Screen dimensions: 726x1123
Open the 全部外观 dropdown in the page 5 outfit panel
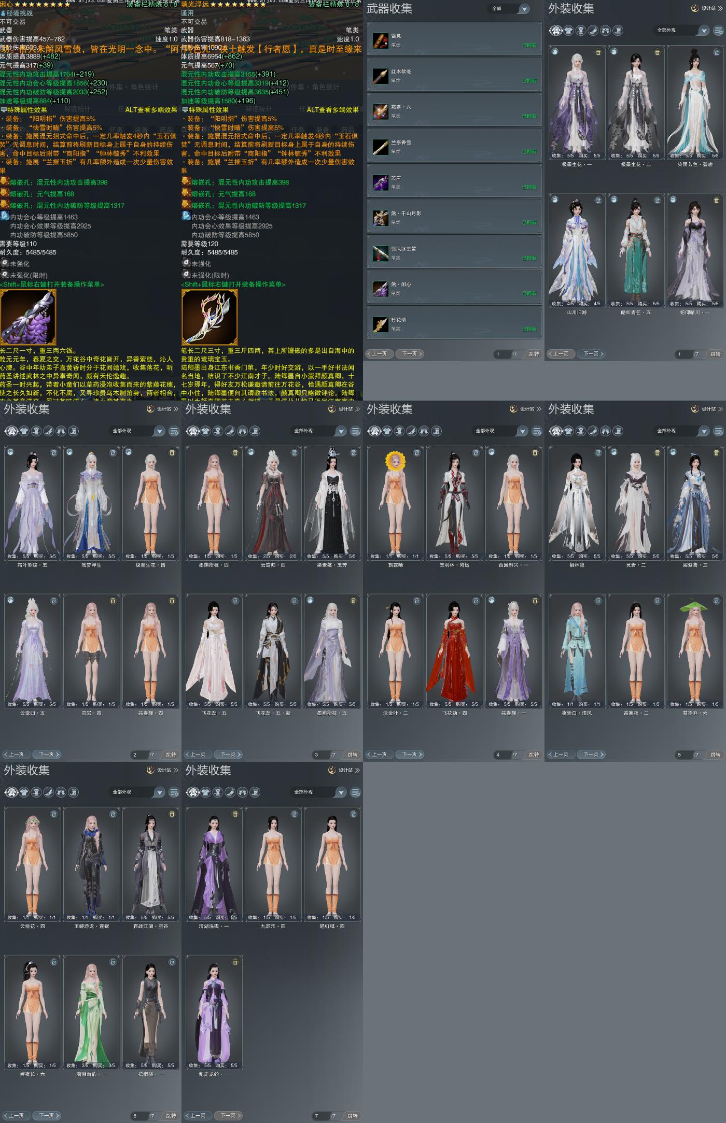coord(681,431)
